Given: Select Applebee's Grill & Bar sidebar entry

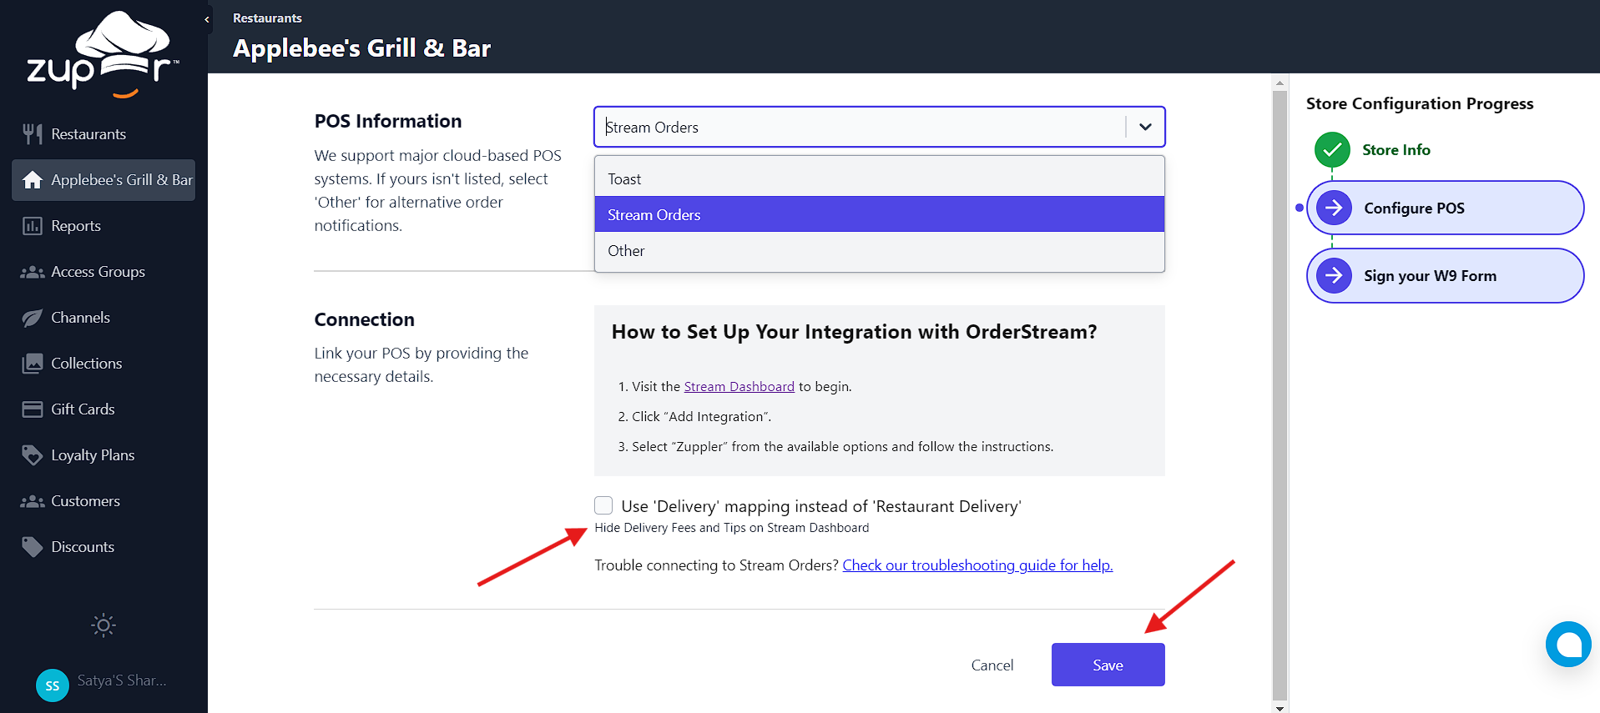Looking at the screenshot, I should 103,180.
